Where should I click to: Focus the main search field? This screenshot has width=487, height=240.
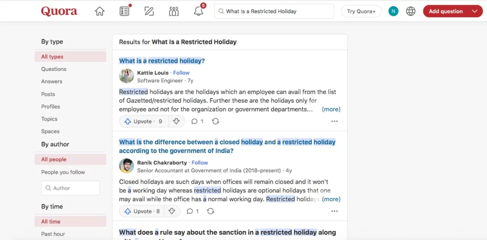274,11
